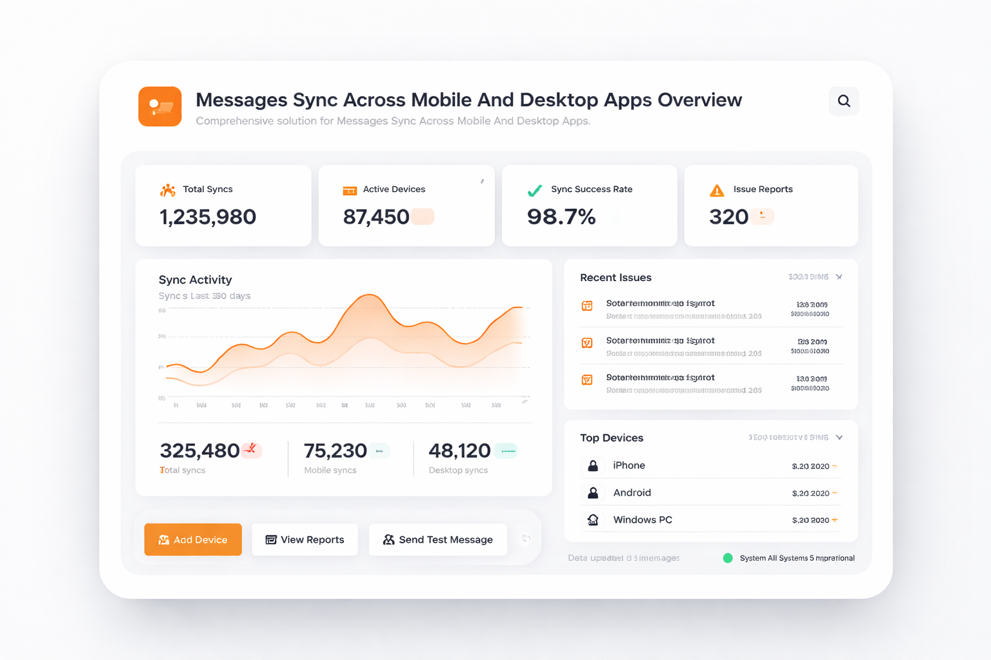Click the red trend badge beside 325,480

coord(252,450)
